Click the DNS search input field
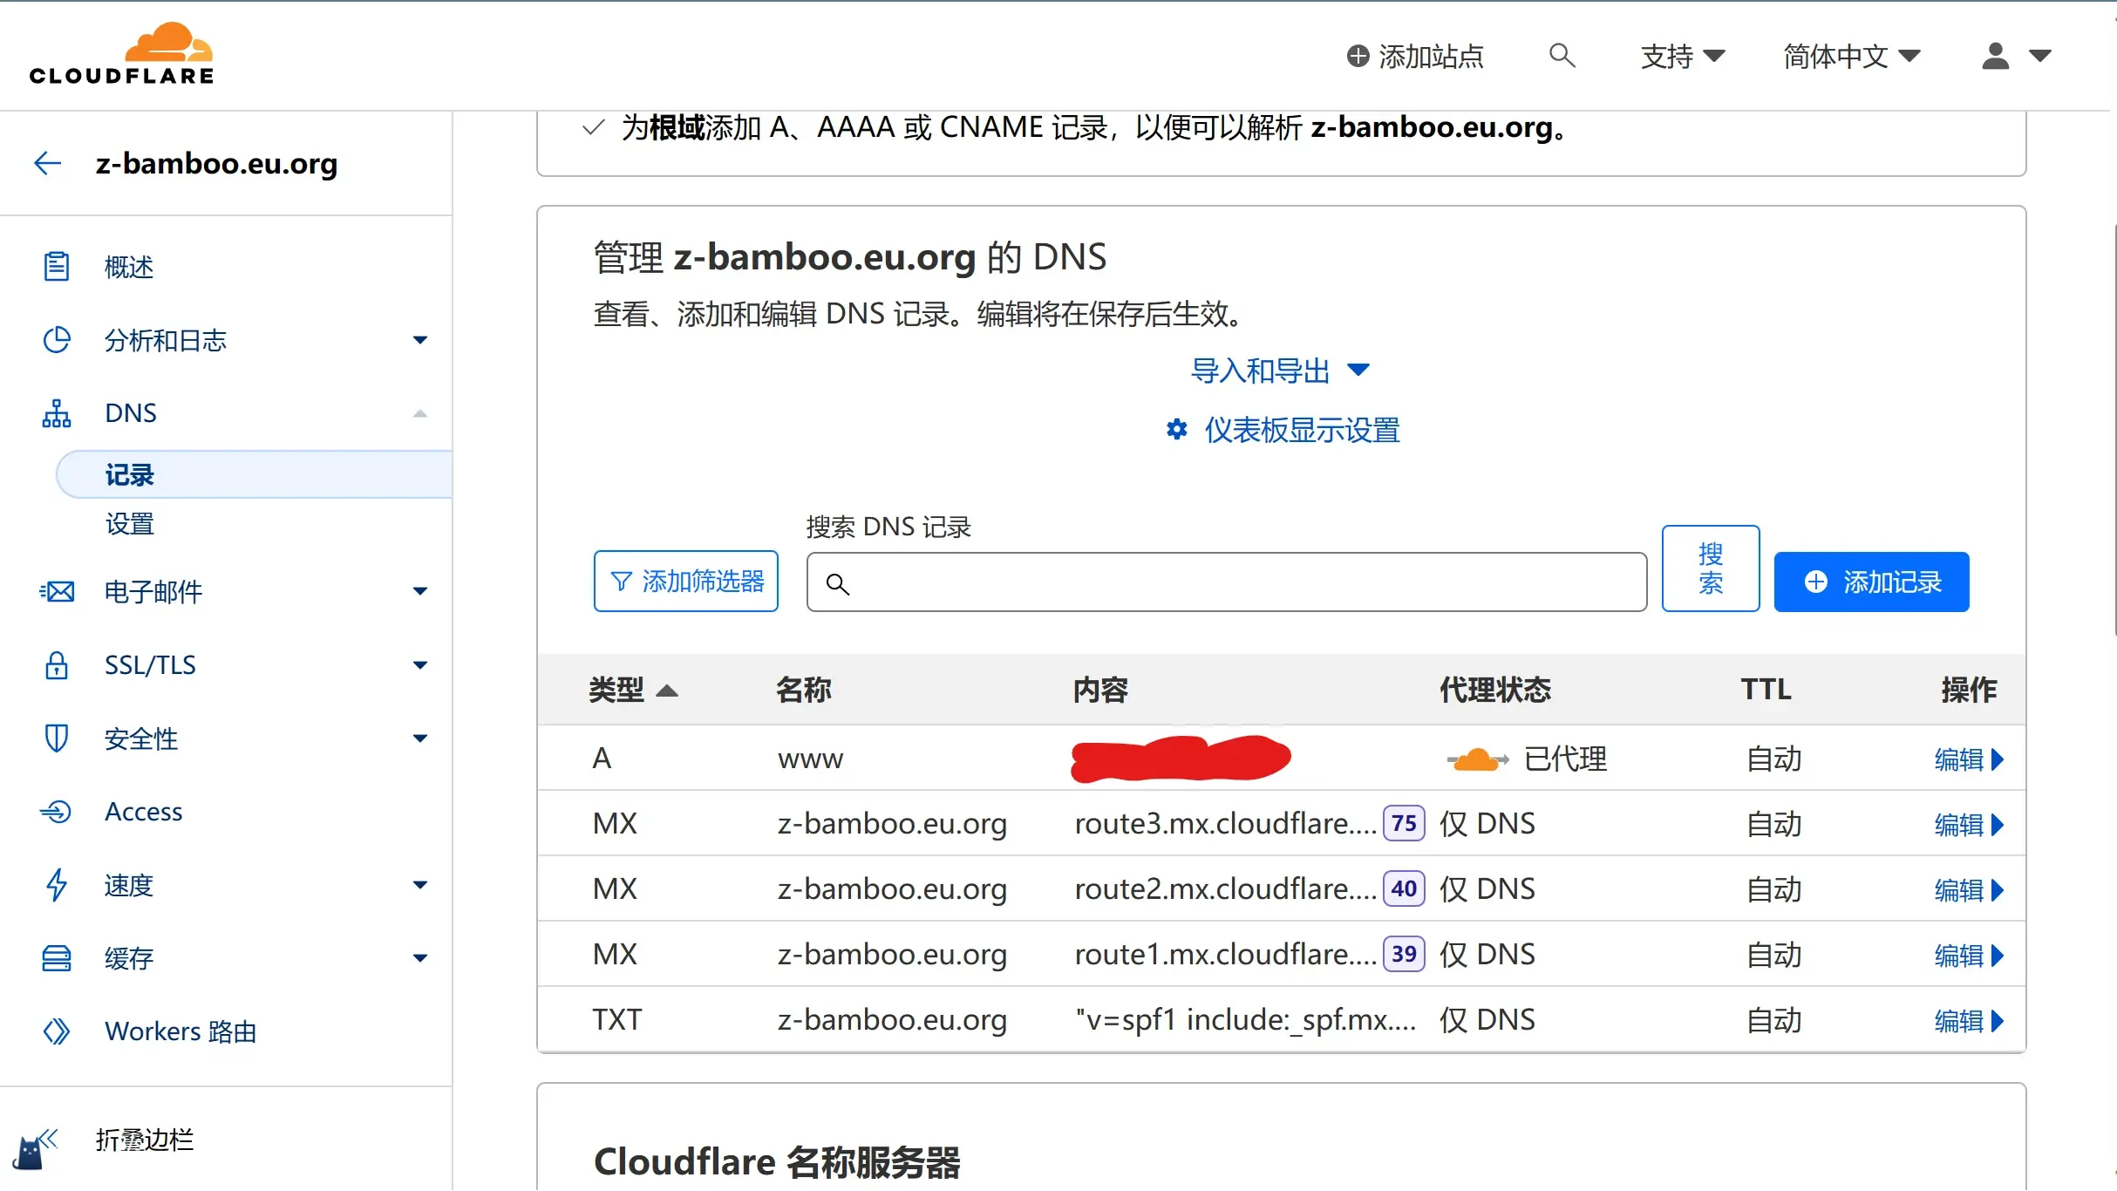 [1226, 582]
